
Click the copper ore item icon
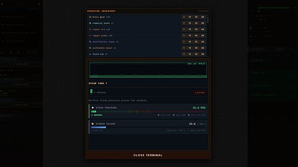click(x=90, y=29)
